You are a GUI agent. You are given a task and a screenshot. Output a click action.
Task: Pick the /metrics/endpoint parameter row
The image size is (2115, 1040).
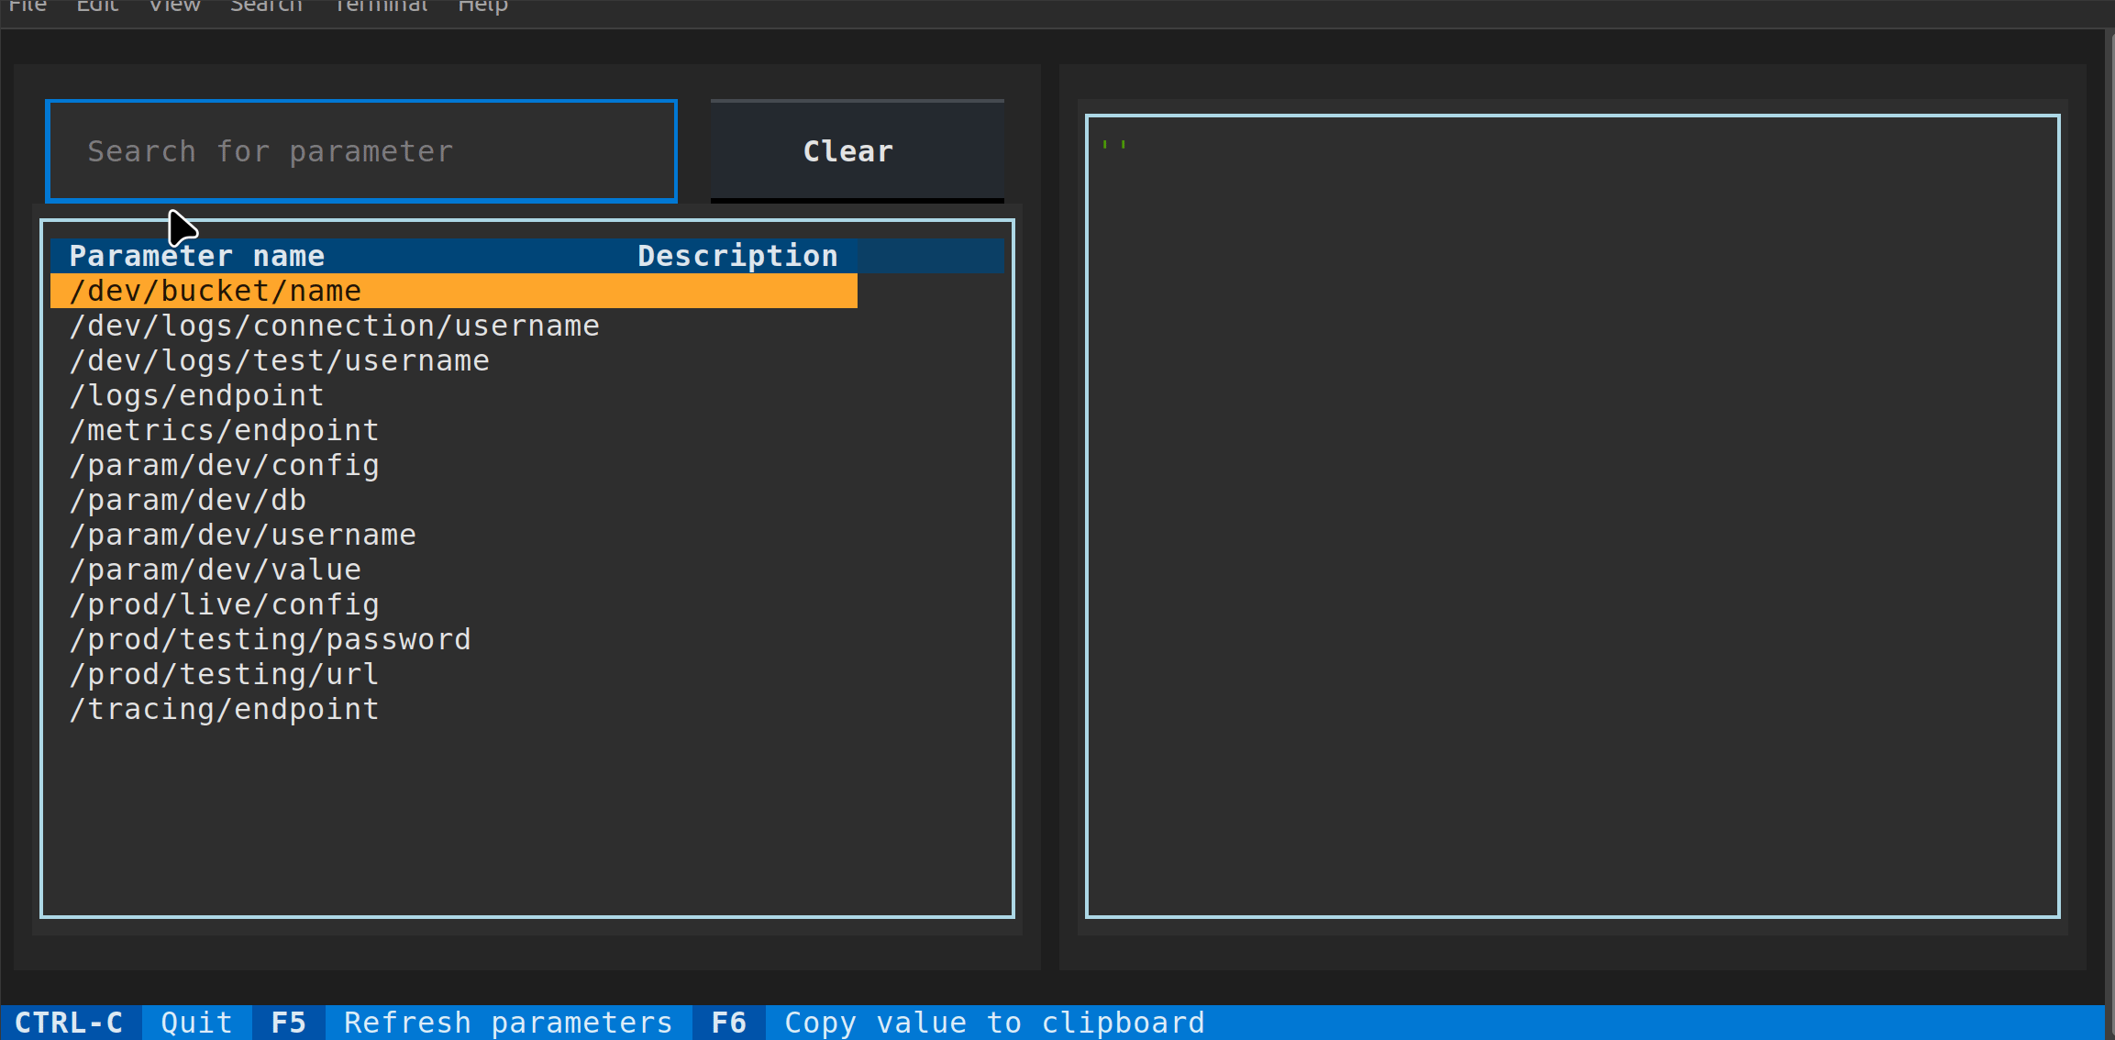pyautogui.click(x=225, y=430)
